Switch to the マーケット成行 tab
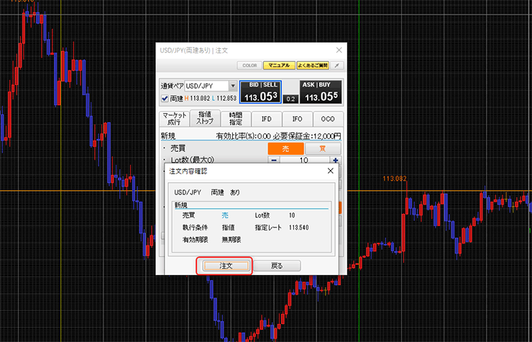The width and height of the screenshot is (532, 342). coord(174,119)
